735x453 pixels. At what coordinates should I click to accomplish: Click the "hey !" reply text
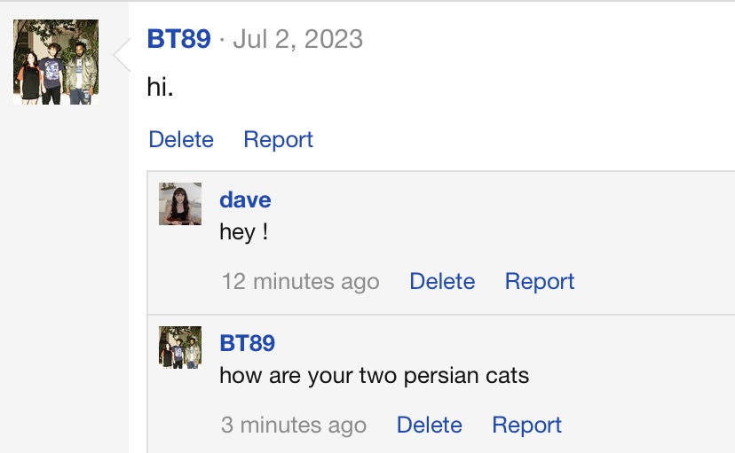[x=243, y=233]
